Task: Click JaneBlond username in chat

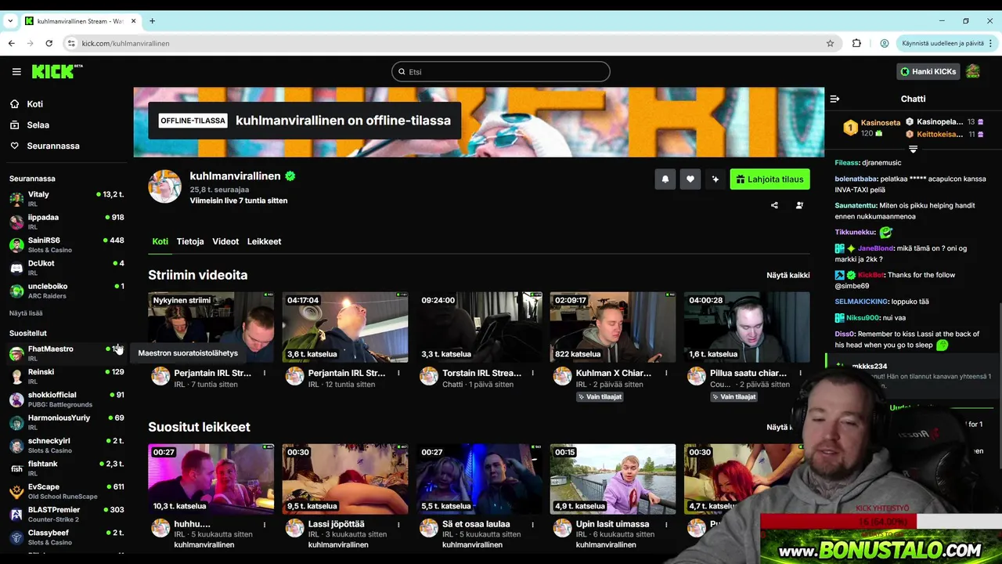Action: click(x=875, y=248)
